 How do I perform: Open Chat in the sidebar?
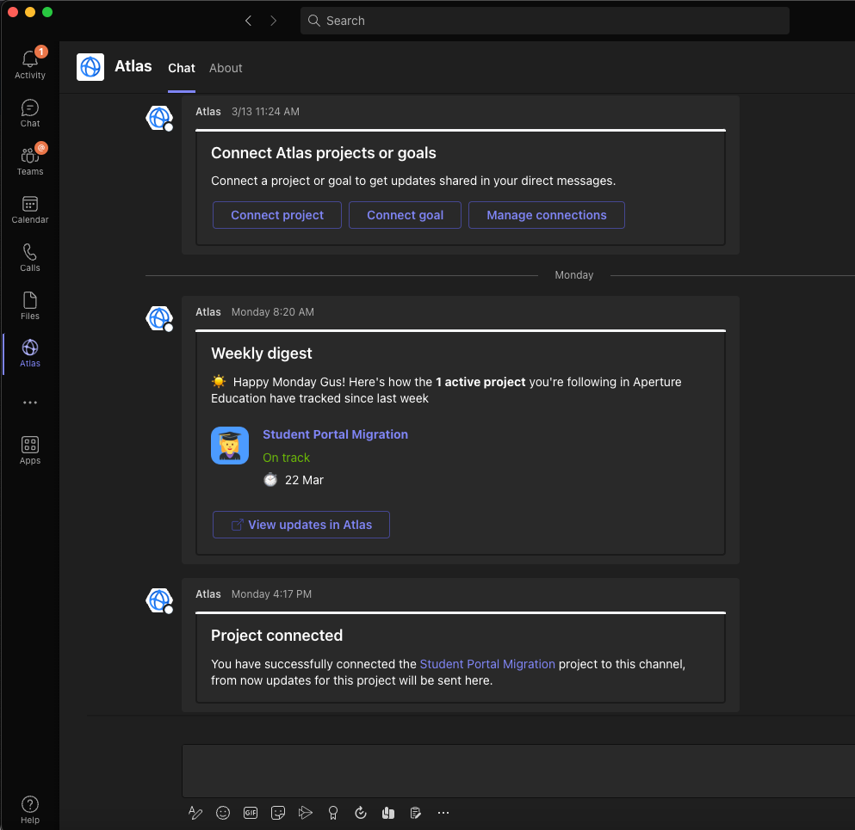(30, 114)
